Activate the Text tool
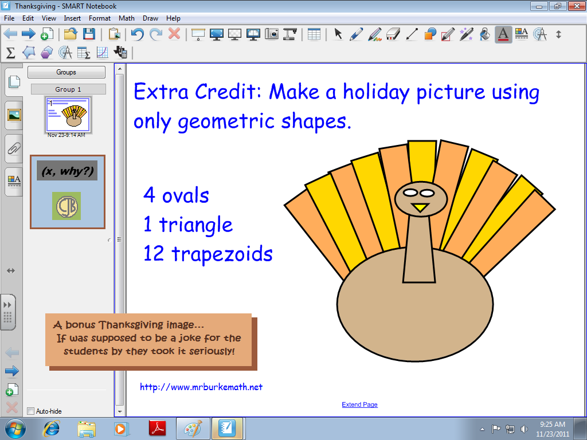The height and width of the screenshot is (440, 587). point(503,34)
